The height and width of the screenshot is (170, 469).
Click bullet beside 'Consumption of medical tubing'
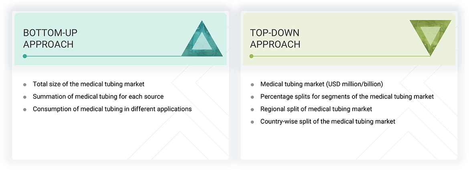25,109
